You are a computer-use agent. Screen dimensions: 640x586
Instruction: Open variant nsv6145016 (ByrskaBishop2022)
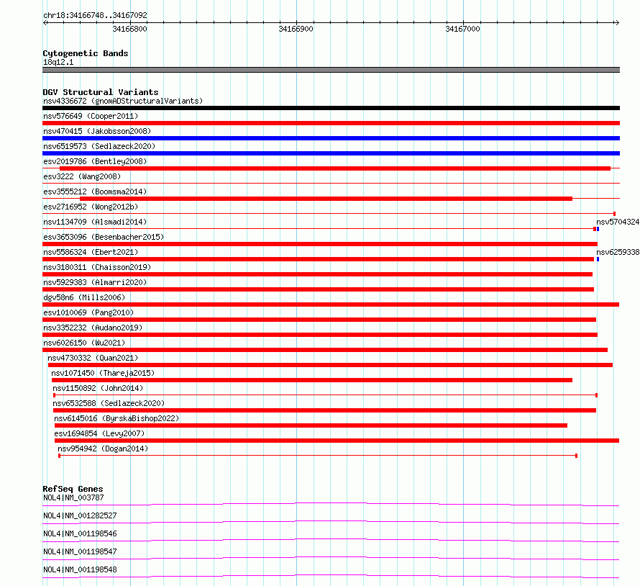(x=116, y=418)
